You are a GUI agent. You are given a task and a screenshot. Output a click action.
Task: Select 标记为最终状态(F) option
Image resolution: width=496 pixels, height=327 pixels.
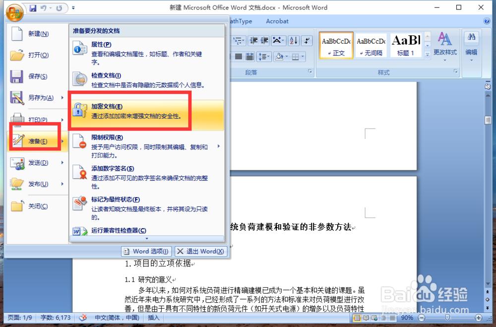[147, 208]
